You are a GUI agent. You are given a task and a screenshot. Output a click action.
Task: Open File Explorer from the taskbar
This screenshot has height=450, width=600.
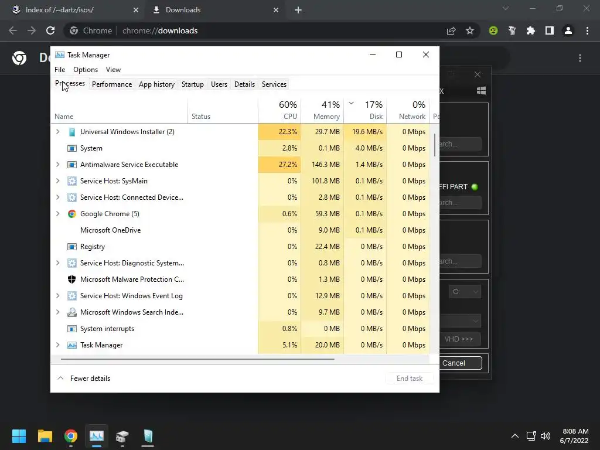(x=45, y=436)
